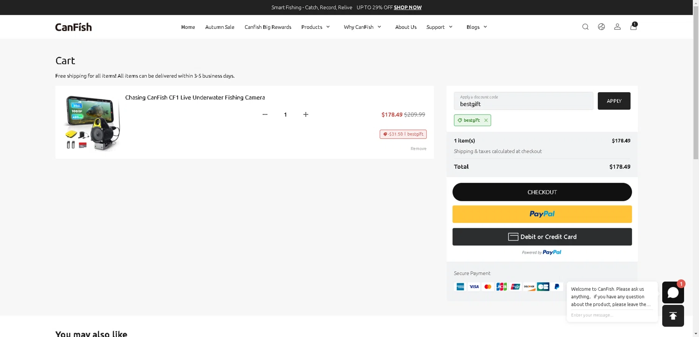Click the black CHECKOUT button
699x337 pixels.
[542, 192]
